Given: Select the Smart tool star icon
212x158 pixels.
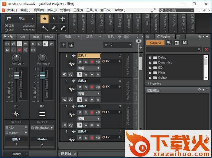Looking at the screenshot, I should coord(45,18).
